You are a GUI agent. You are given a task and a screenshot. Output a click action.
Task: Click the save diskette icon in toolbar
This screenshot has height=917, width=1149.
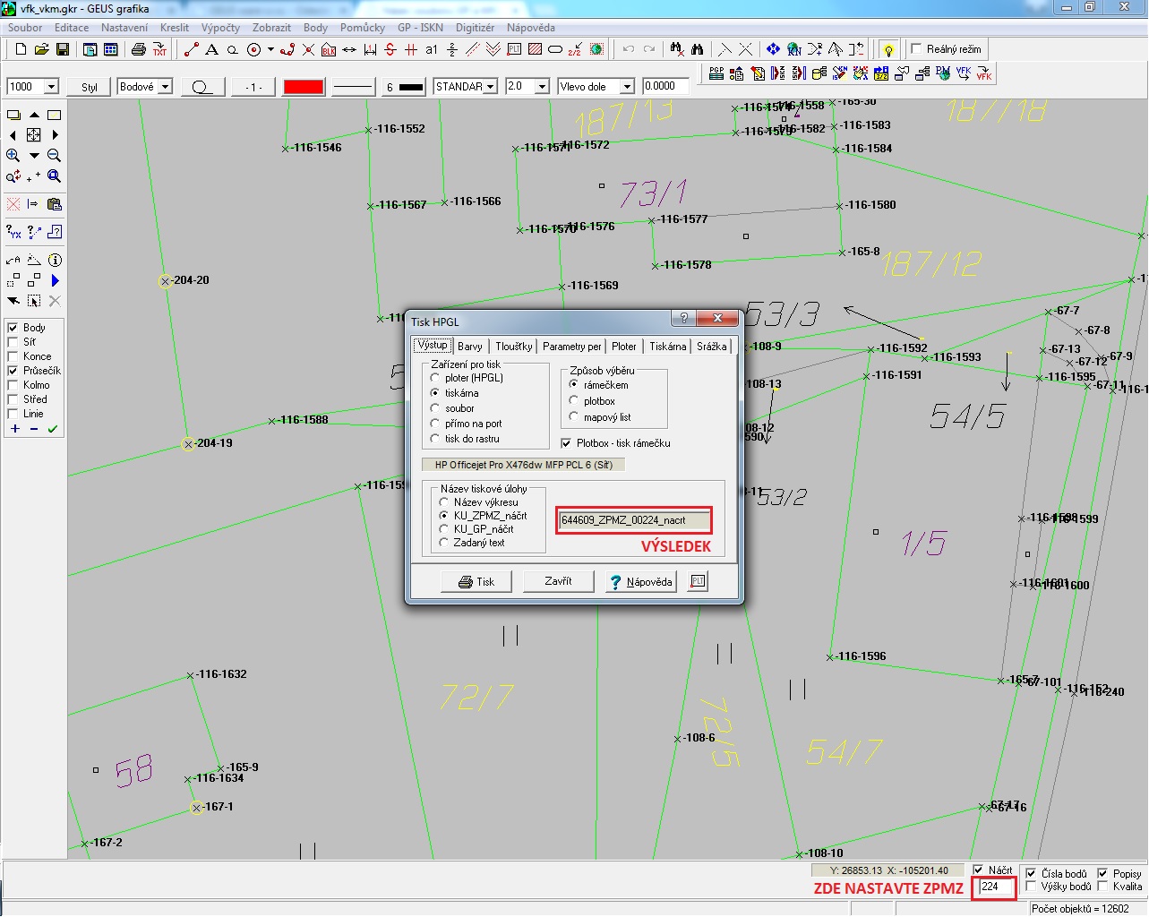[x=62, y=50]
